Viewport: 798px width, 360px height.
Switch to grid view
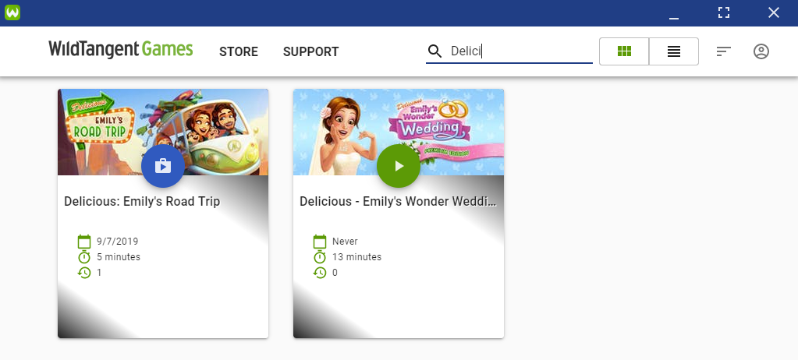624,51
